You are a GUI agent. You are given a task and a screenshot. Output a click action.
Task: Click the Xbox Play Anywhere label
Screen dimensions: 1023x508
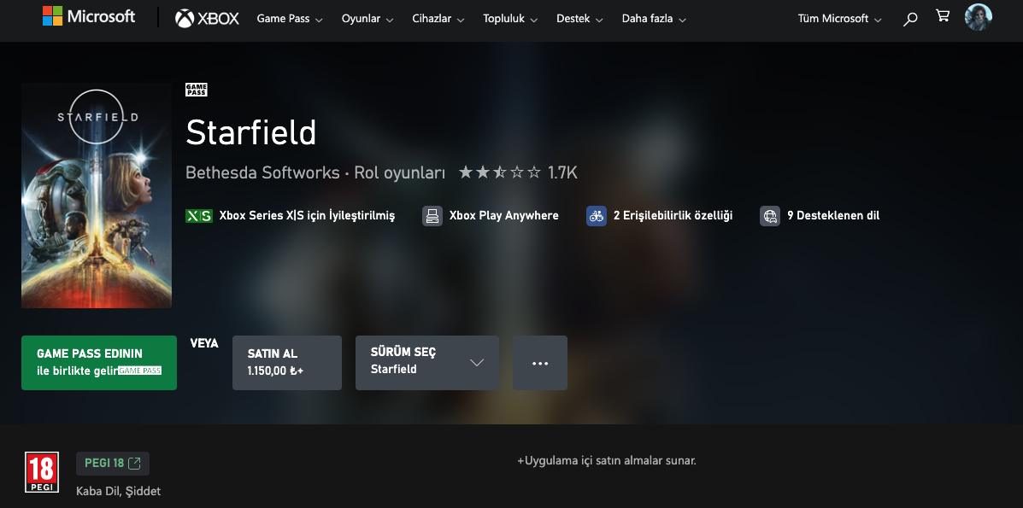coord(503,215)
